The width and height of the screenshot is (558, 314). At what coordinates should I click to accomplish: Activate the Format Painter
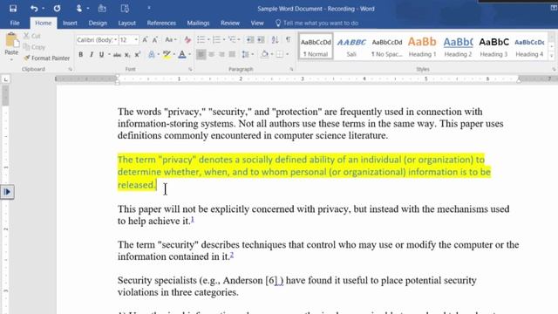click(x=46, y=58)
